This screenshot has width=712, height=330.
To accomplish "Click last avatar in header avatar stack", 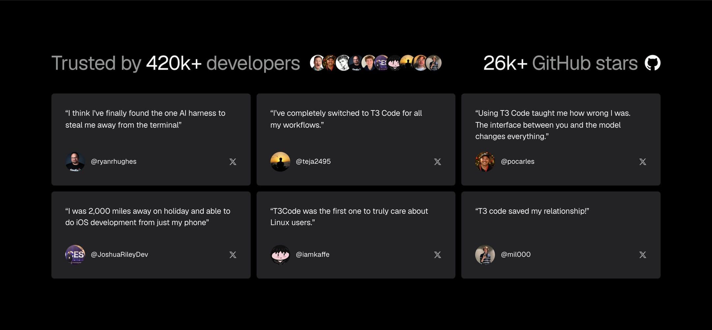I will [x=434, y=63].
